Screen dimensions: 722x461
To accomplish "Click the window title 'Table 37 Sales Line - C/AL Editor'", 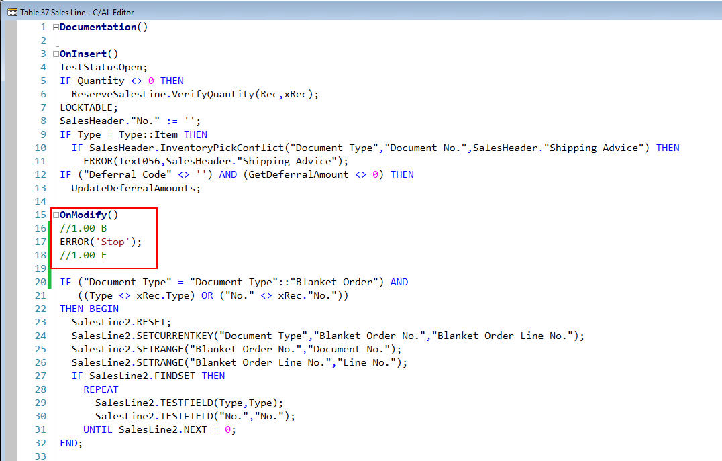I will tap(77, 13).
